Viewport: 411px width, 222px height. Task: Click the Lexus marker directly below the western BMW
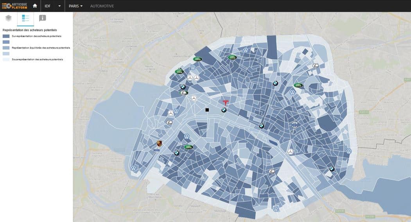(x=184, y=92)
